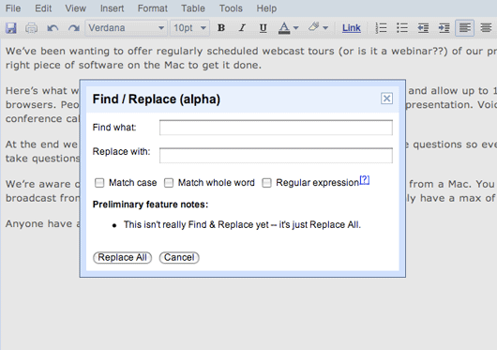The height and width of the screenshot is (350, 497).
Task: Increase the indent
Action: pyautogui.click(x=444, y=28)
